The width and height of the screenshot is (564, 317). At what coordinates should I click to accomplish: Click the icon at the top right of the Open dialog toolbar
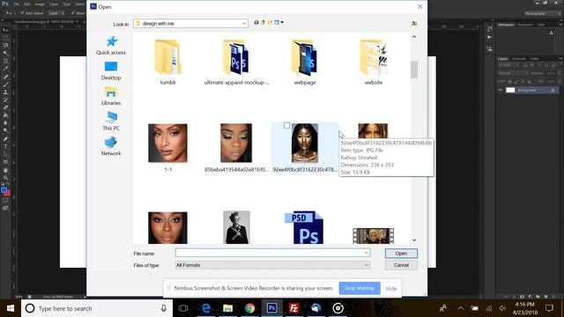click(414, 24)
